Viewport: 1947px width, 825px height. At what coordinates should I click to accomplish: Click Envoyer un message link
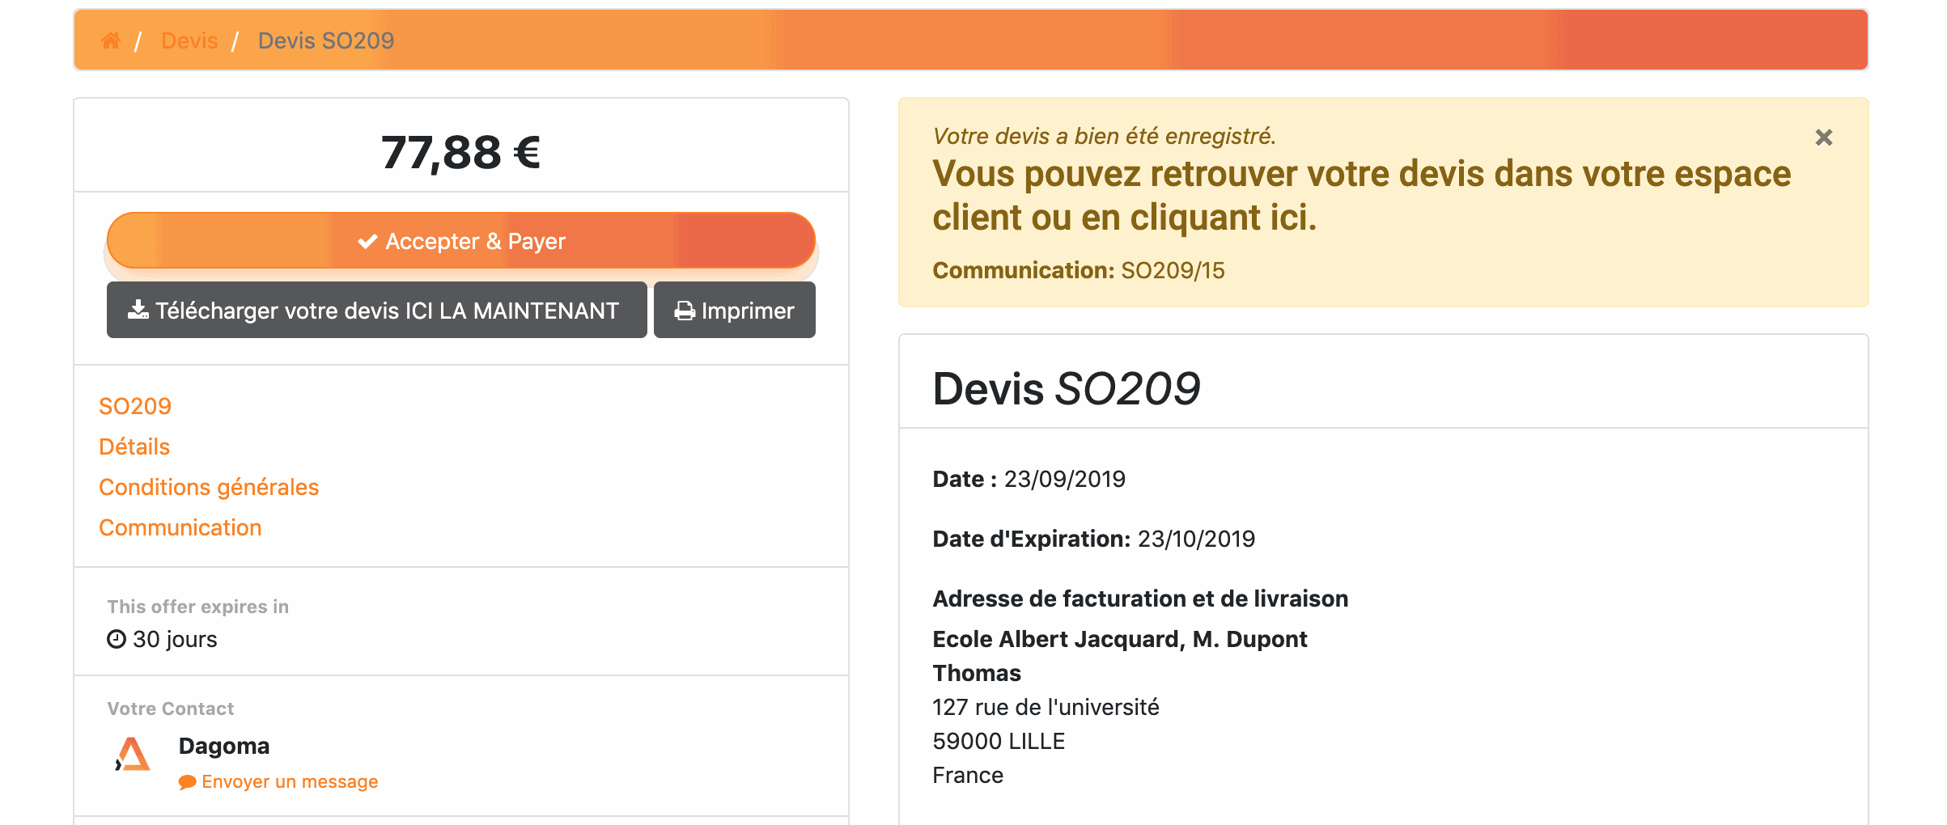click(290, 781)
